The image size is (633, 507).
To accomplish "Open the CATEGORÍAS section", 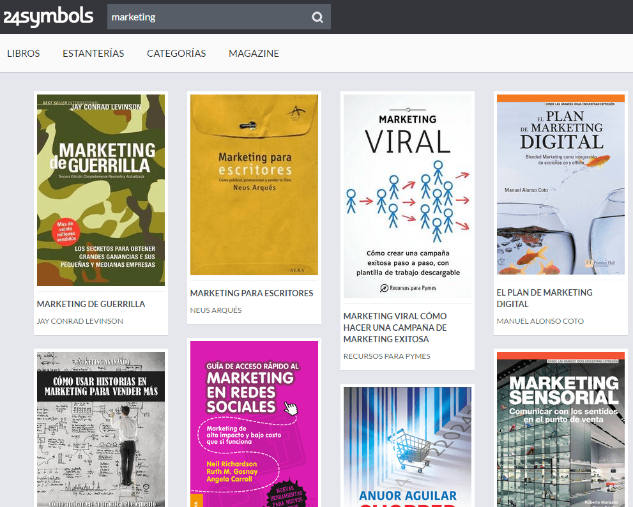I will click(176, 54).
